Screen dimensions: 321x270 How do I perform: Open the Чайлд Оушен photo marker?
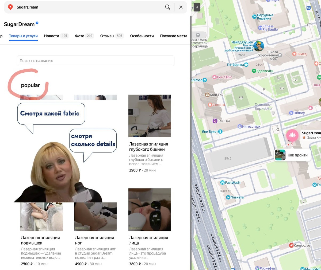click(x=259, y=46)
